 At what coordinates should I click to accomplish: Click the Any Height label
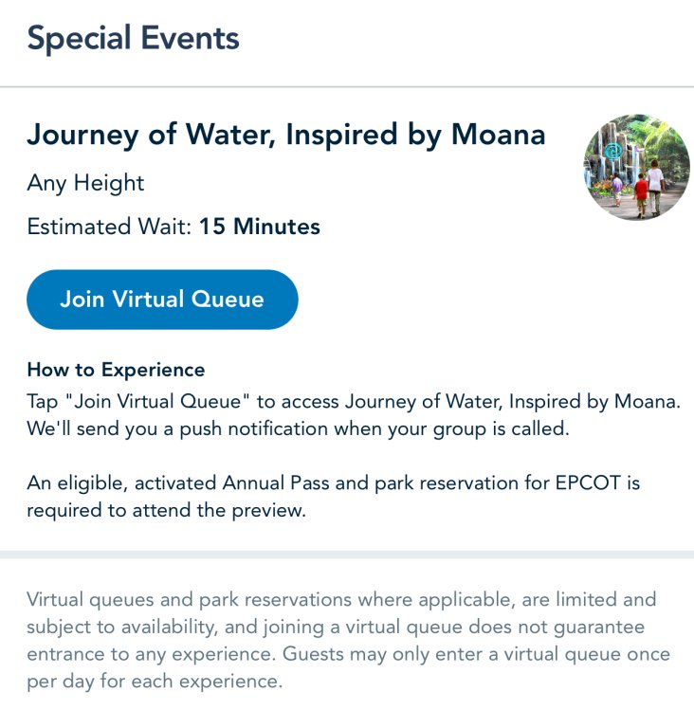(85, 182)
